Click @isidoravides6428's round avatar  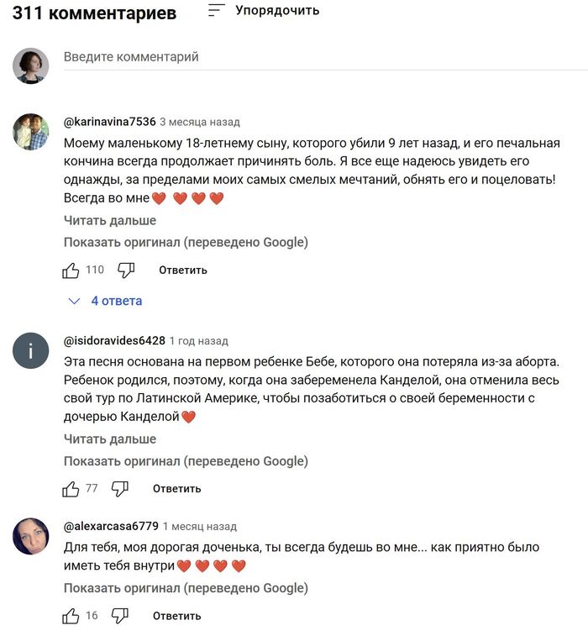coord(30,351)
